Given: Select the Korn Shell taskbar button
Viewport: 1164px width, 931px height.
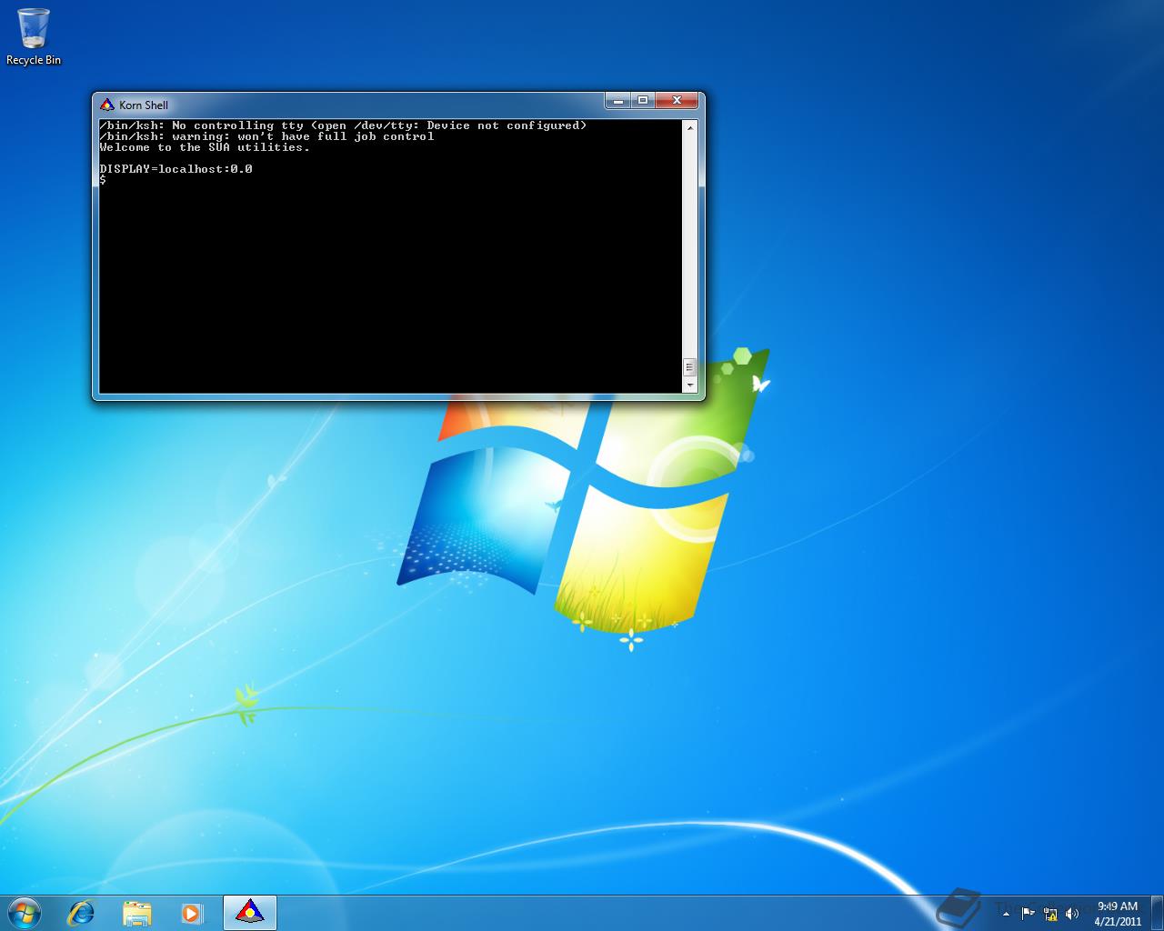Looking at the screenshot, I should point(249,913).
